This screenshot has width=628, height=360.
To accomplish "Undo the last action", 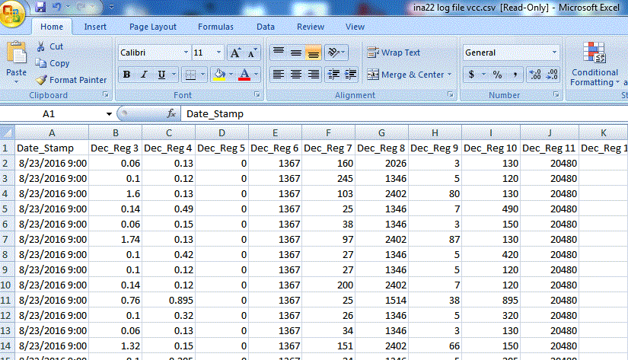I will pyautogui.click(x=56, y=7).
